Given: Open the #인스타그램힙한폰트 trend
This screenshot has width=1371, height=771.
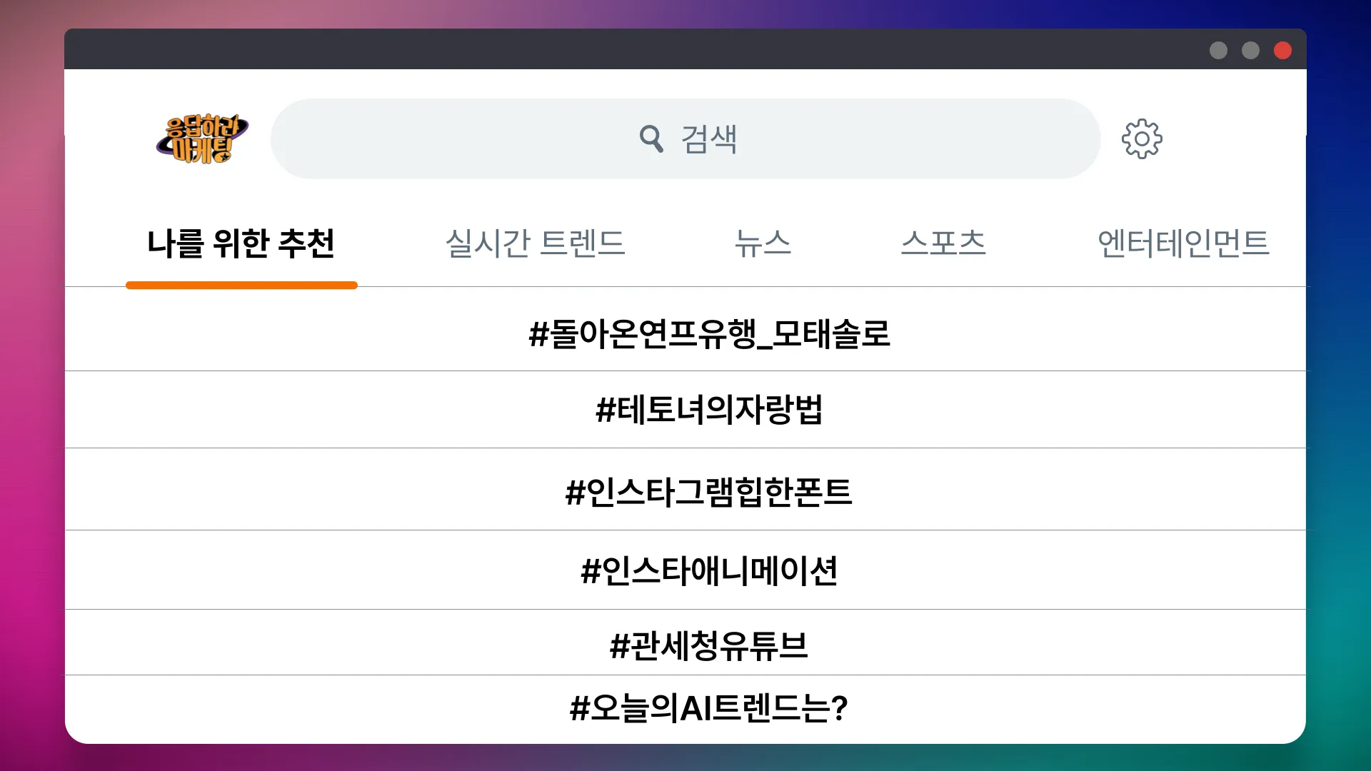Looking at the screenshot, I should coord(708,491).
